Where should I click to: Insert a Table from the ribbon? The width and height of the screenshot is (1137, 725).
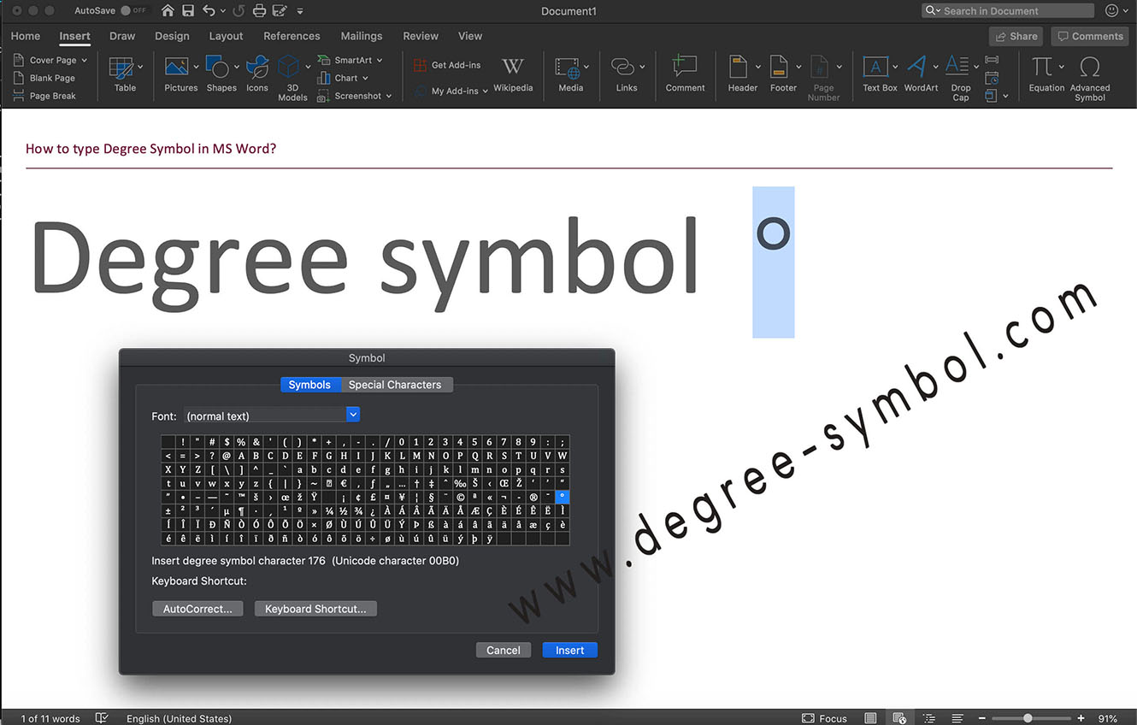click(x=124, y=74)
